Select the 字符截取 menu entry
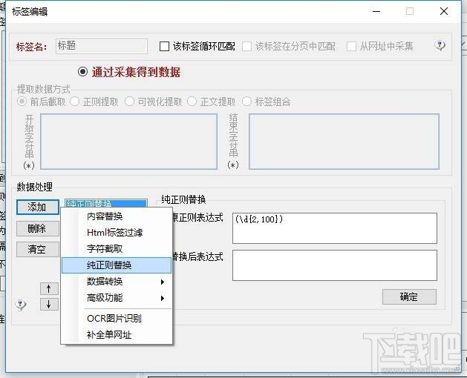This screenshot has height=378, width=467. tap(117, 248)
